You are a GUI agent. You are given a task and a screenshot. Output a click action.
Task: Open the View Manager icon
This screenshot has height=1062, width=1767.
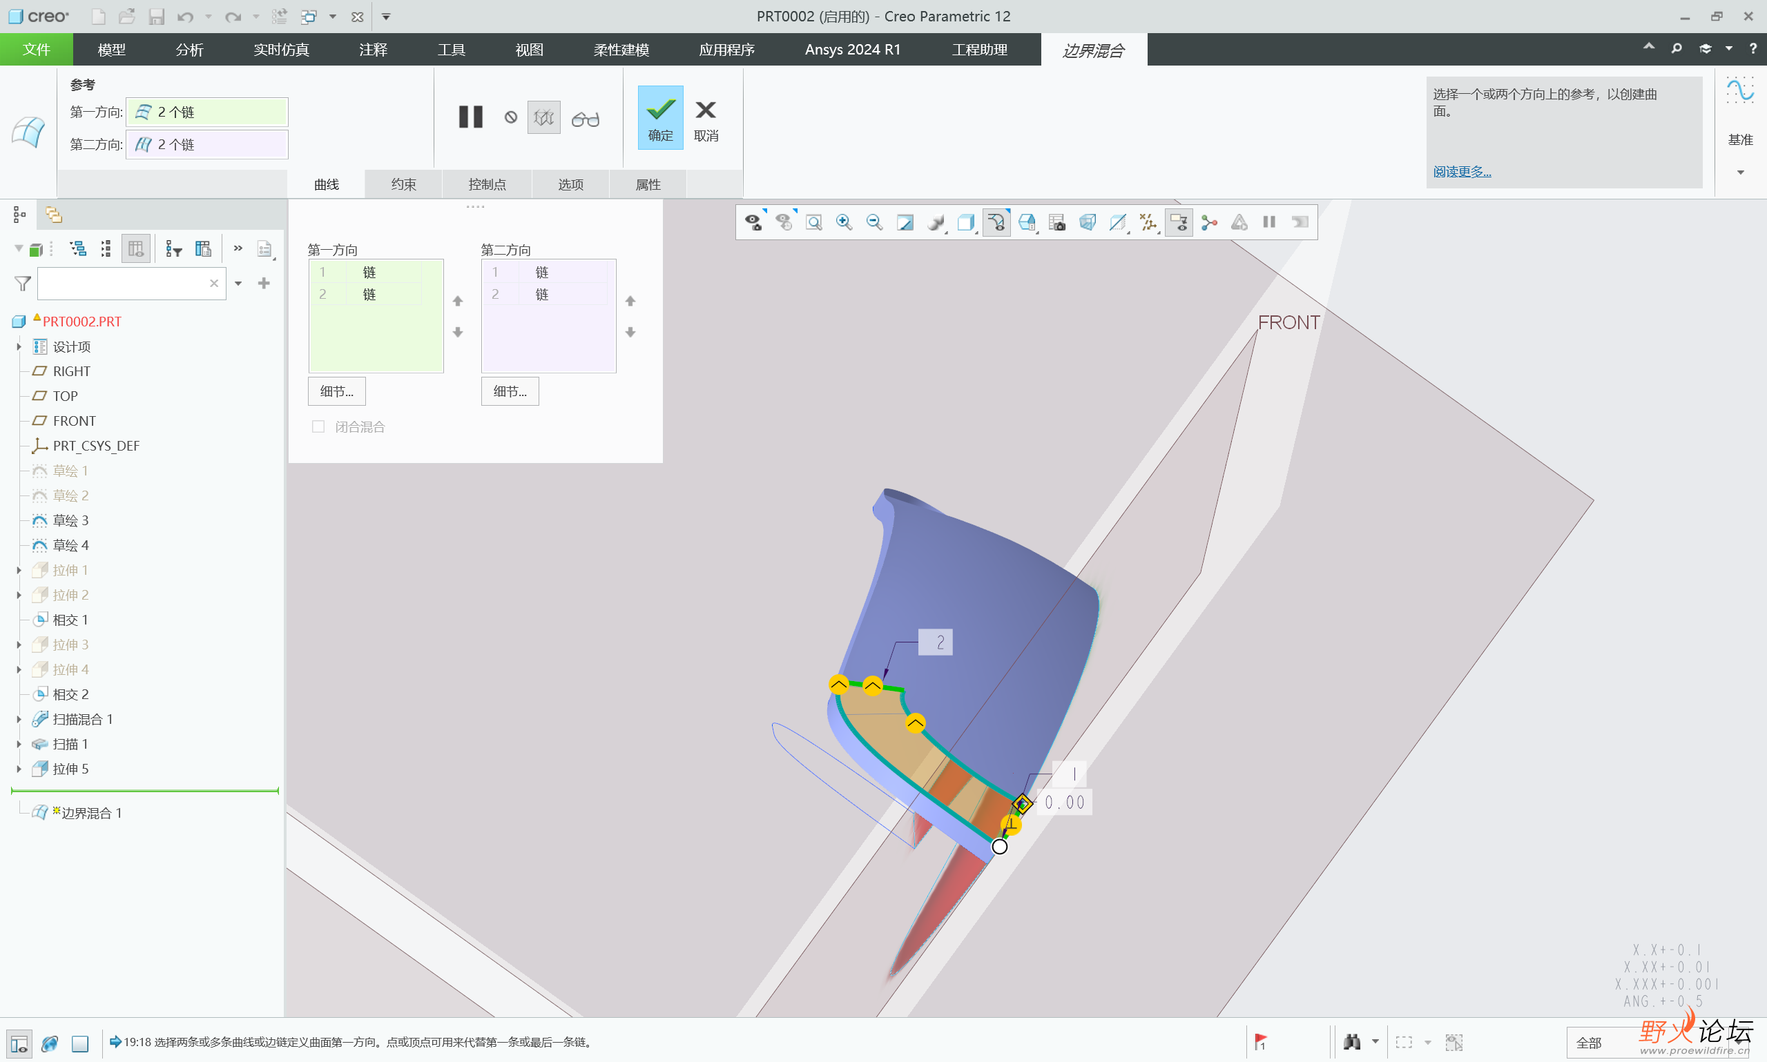[x=1057, y=223]
